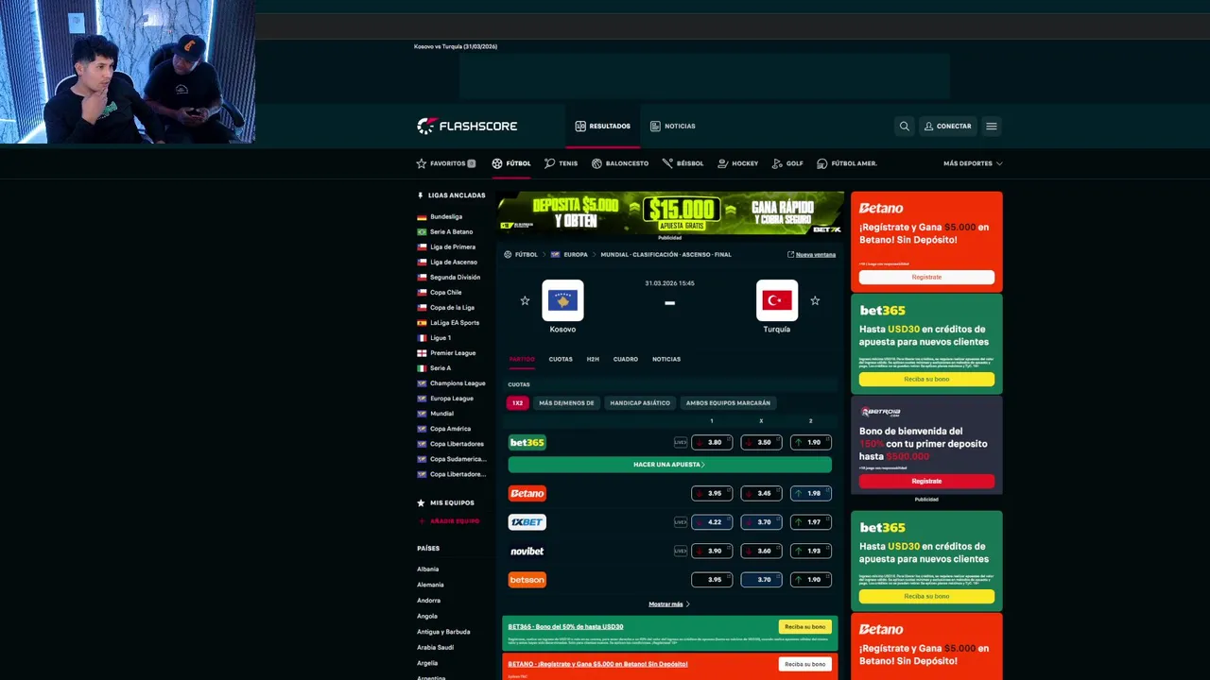Select the Más de/Menos de filter

tap(566, 403)
